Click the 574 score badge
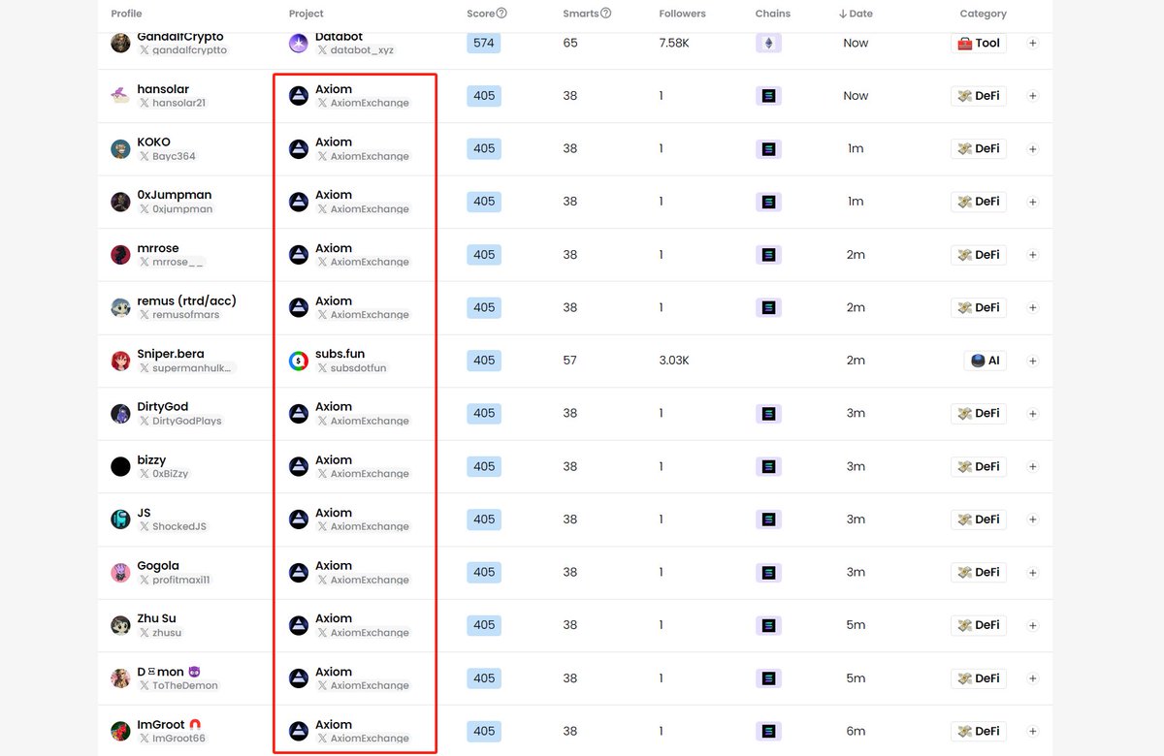Viewport: 1164px width, 756px height. coord(484,43)
